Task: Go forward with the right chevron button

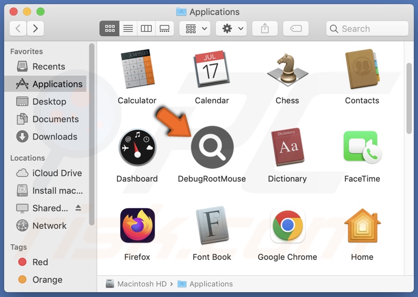Action: [x=35, y=28]
